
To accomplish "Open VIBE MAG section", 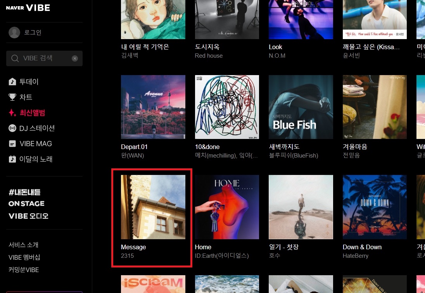I will 36,144.
